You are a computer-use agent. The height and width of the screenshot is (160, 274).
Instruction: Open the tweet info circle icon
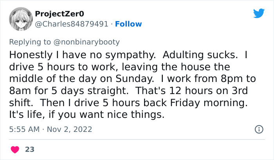tap(259, 129)
